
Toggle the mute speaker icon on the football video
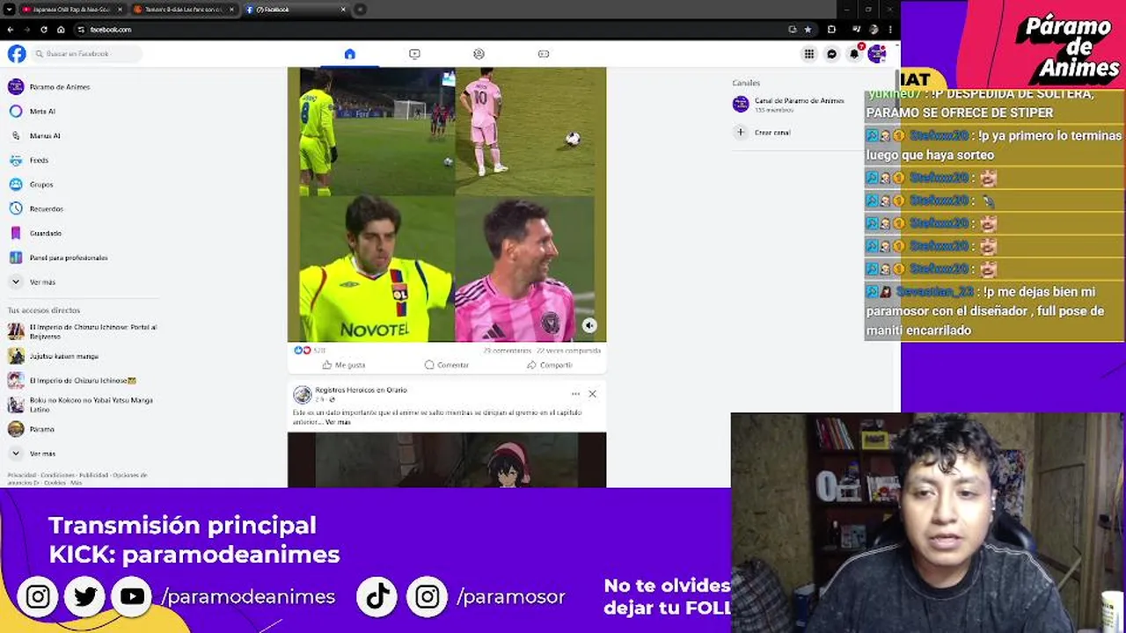pos(589,325)
